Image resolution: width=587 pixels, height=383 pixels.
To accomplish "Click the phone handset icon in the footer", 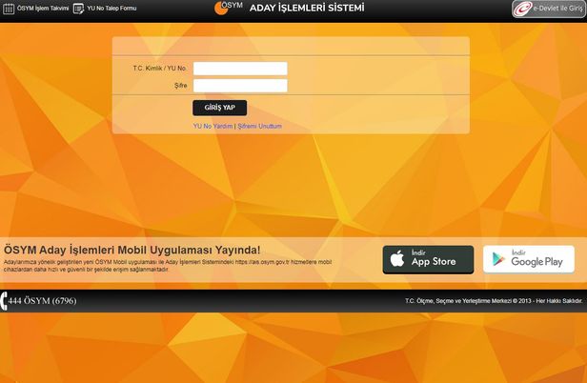I will pos(4,301).
